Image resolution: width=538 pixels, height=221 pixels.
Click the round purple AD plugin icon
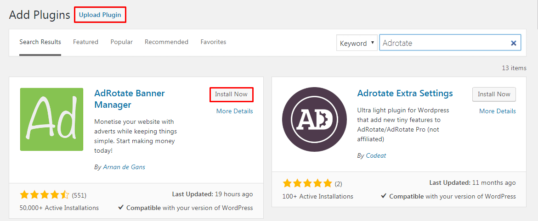click(x=315, y=119)
